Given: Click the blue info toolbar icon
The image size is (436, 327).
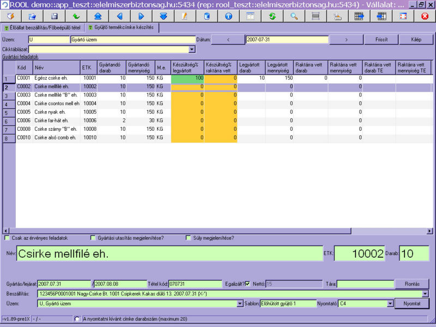Looking at the screenshot, I should point(228,16).
